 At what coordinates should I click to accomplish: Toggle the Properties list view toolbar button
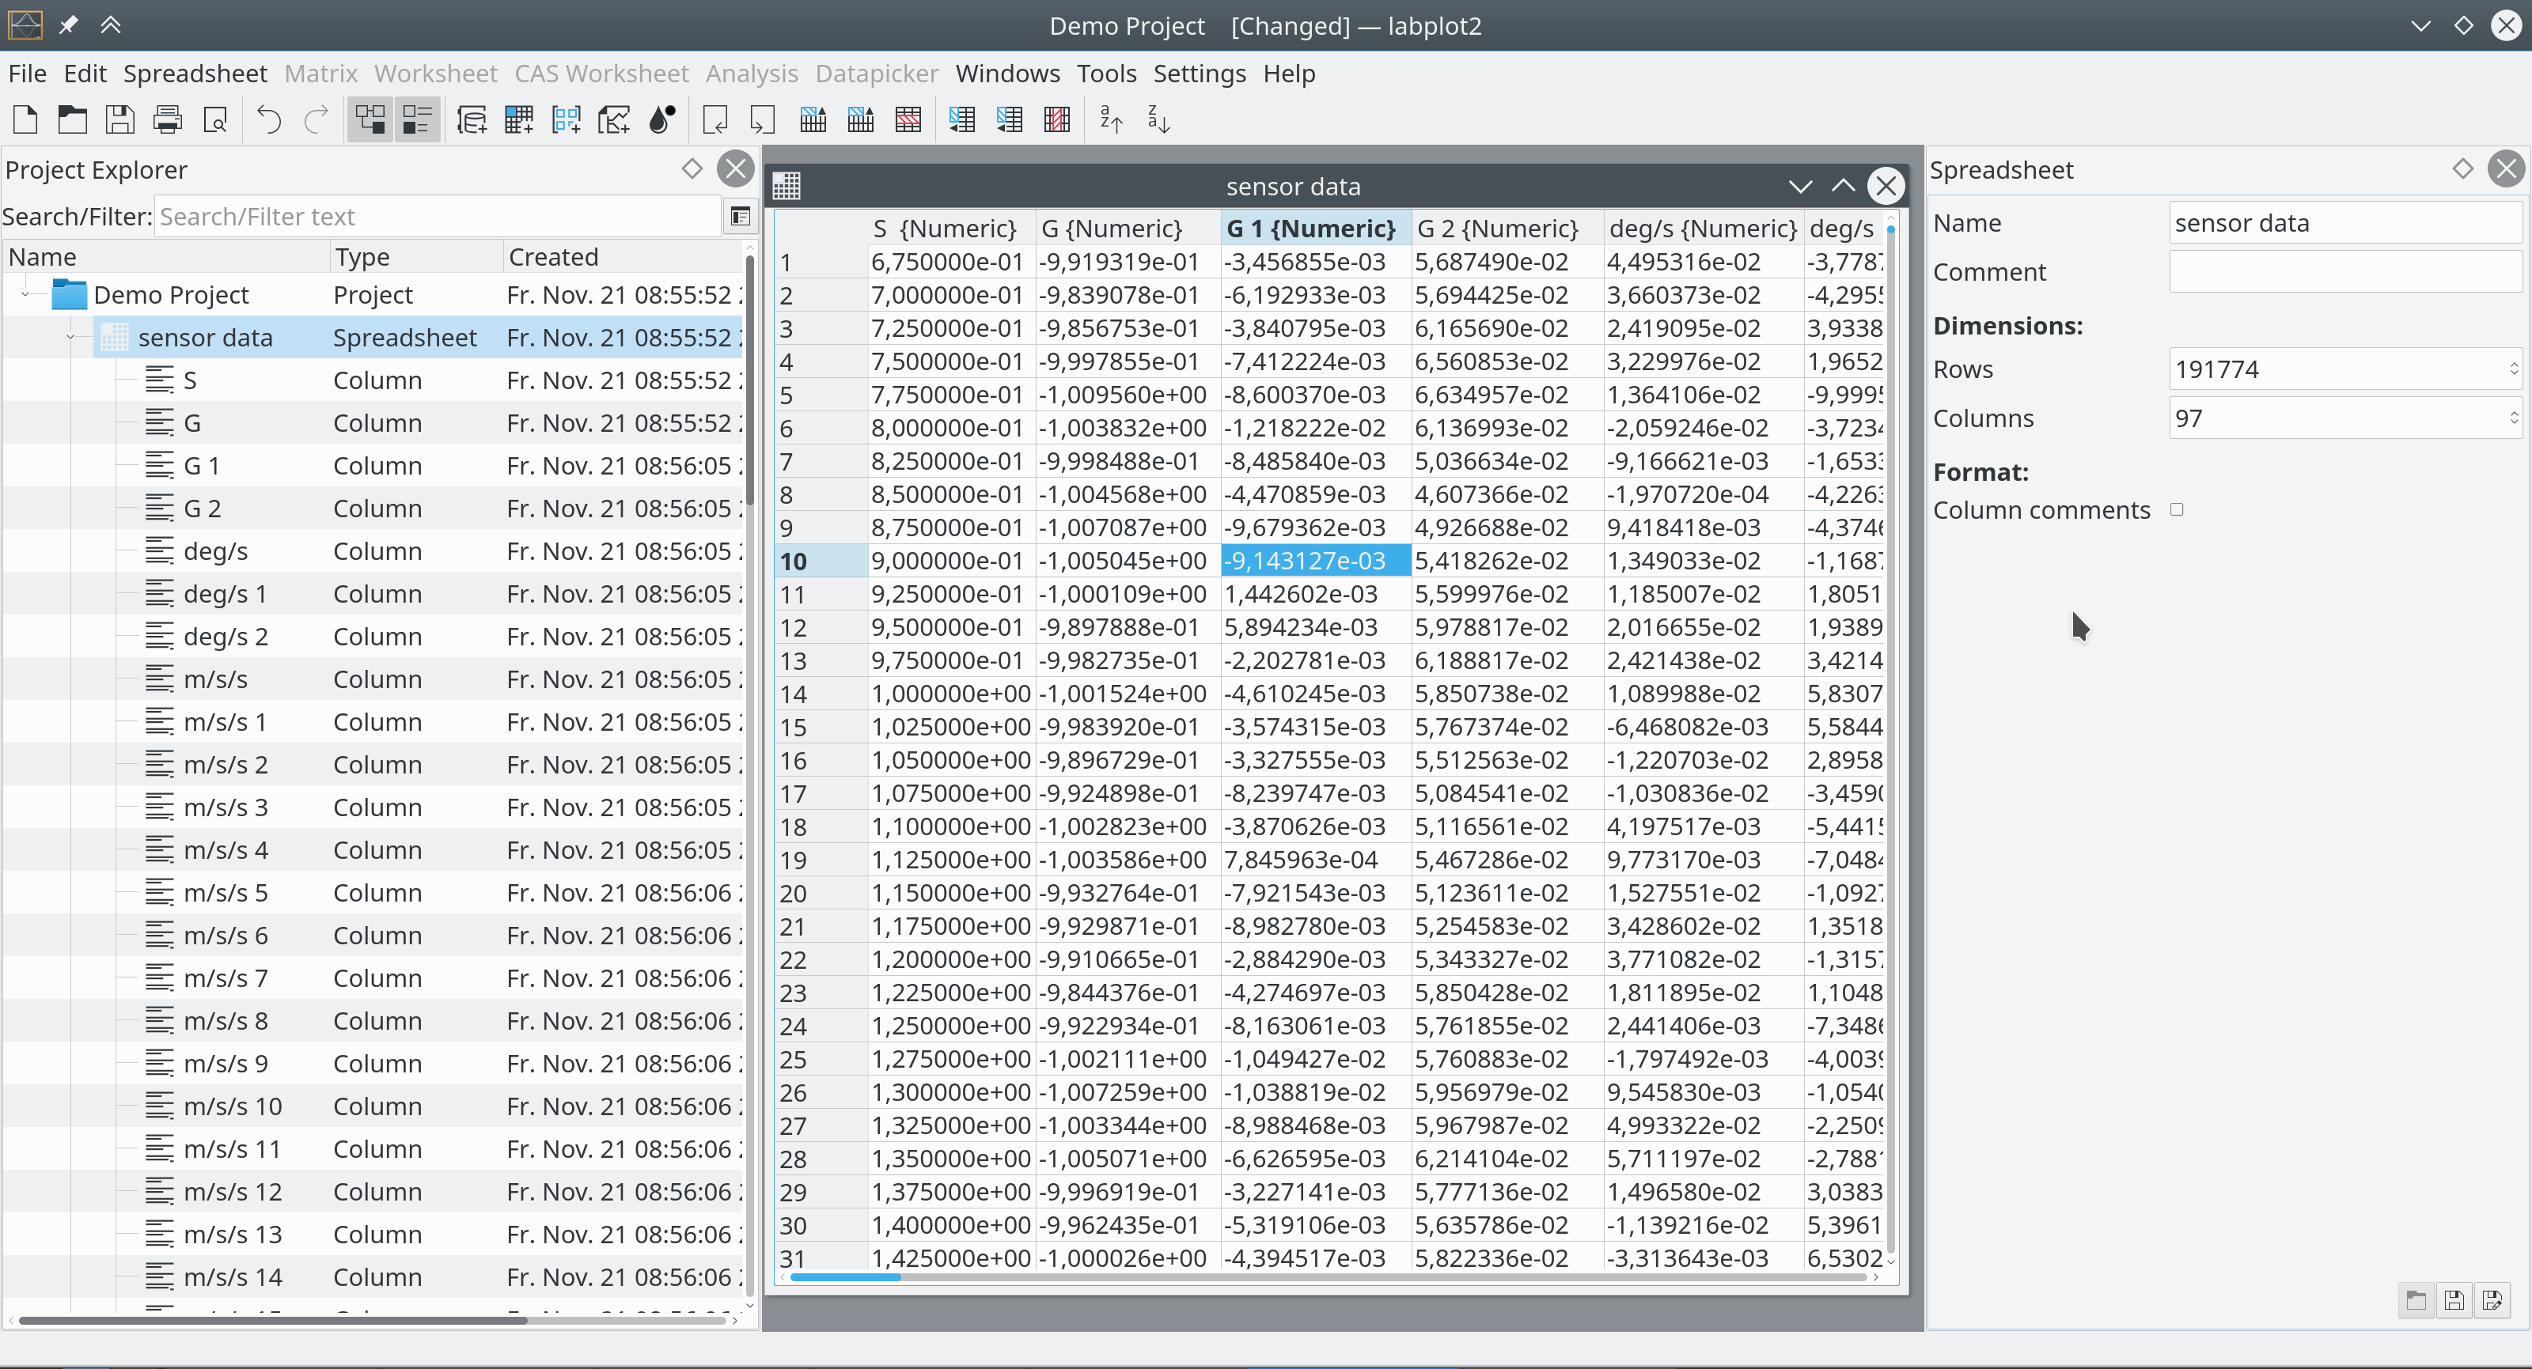[417, 120]
